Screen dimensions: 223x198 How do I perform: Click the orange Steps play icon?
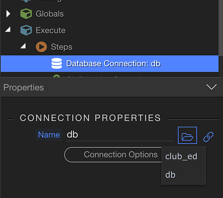tap(41, 47)
